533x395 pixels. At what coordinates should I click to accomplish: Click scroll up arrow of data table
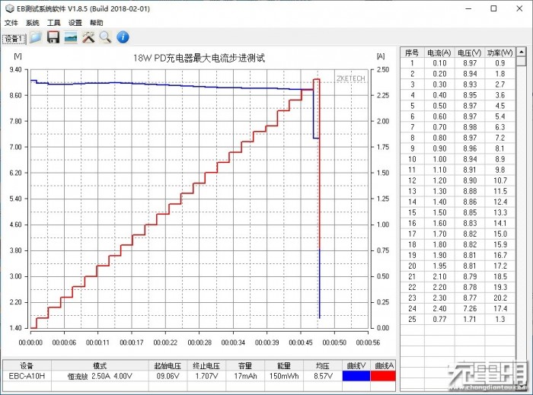[x=522, y=53]
